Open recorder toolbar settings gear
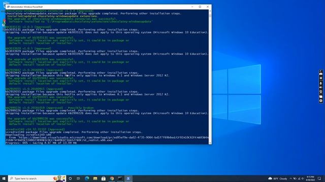Screen dimensions: 325x182 [321, 101]
